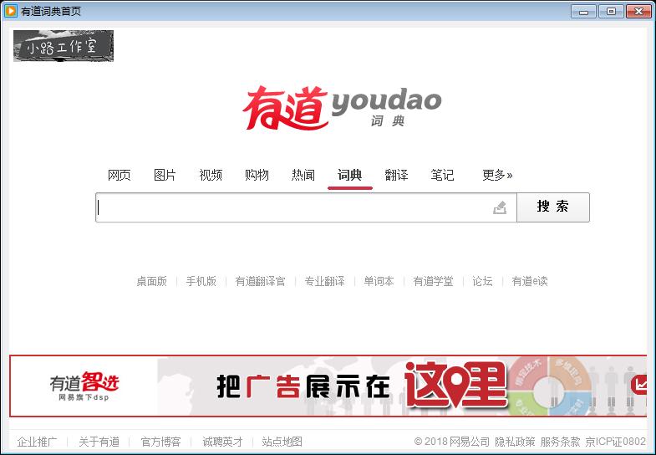The image size is (656, 455).
Task: Switch to the 翻译 tab
Action: [x=396, y=175]
